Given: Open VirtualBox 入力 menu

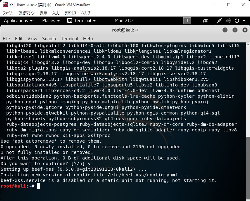Looking at the screenshot, I should (56, 13).
